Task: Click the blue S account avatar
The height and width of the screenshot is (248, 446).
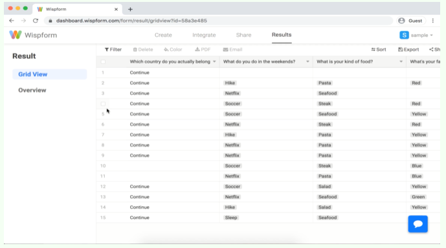Action: coord(404,35)
